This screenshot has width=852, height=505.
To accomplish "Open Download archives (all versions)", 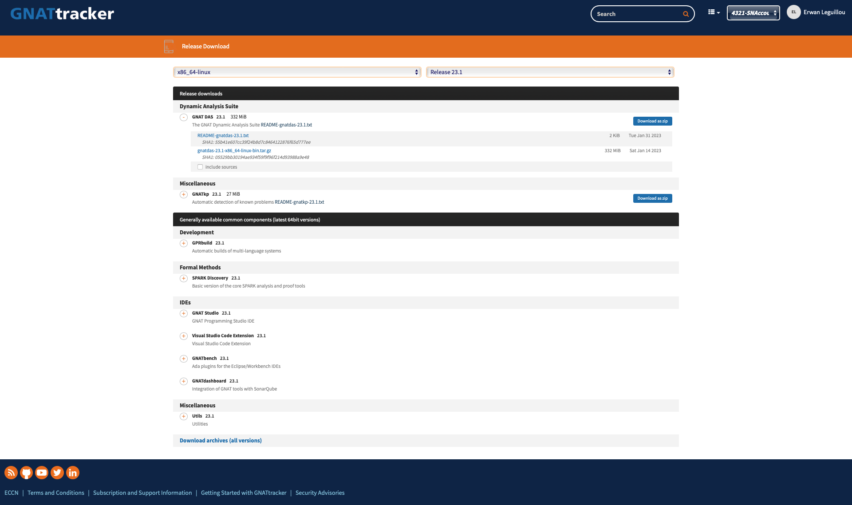I will click(221, 441).
